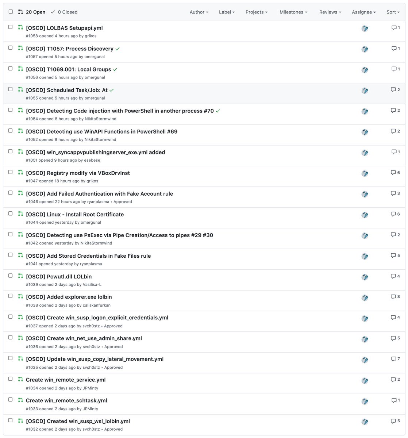Open the Sort dropdown menu
Image resolution: width=408 pixels, height=438 pixels.
(393, 12)
